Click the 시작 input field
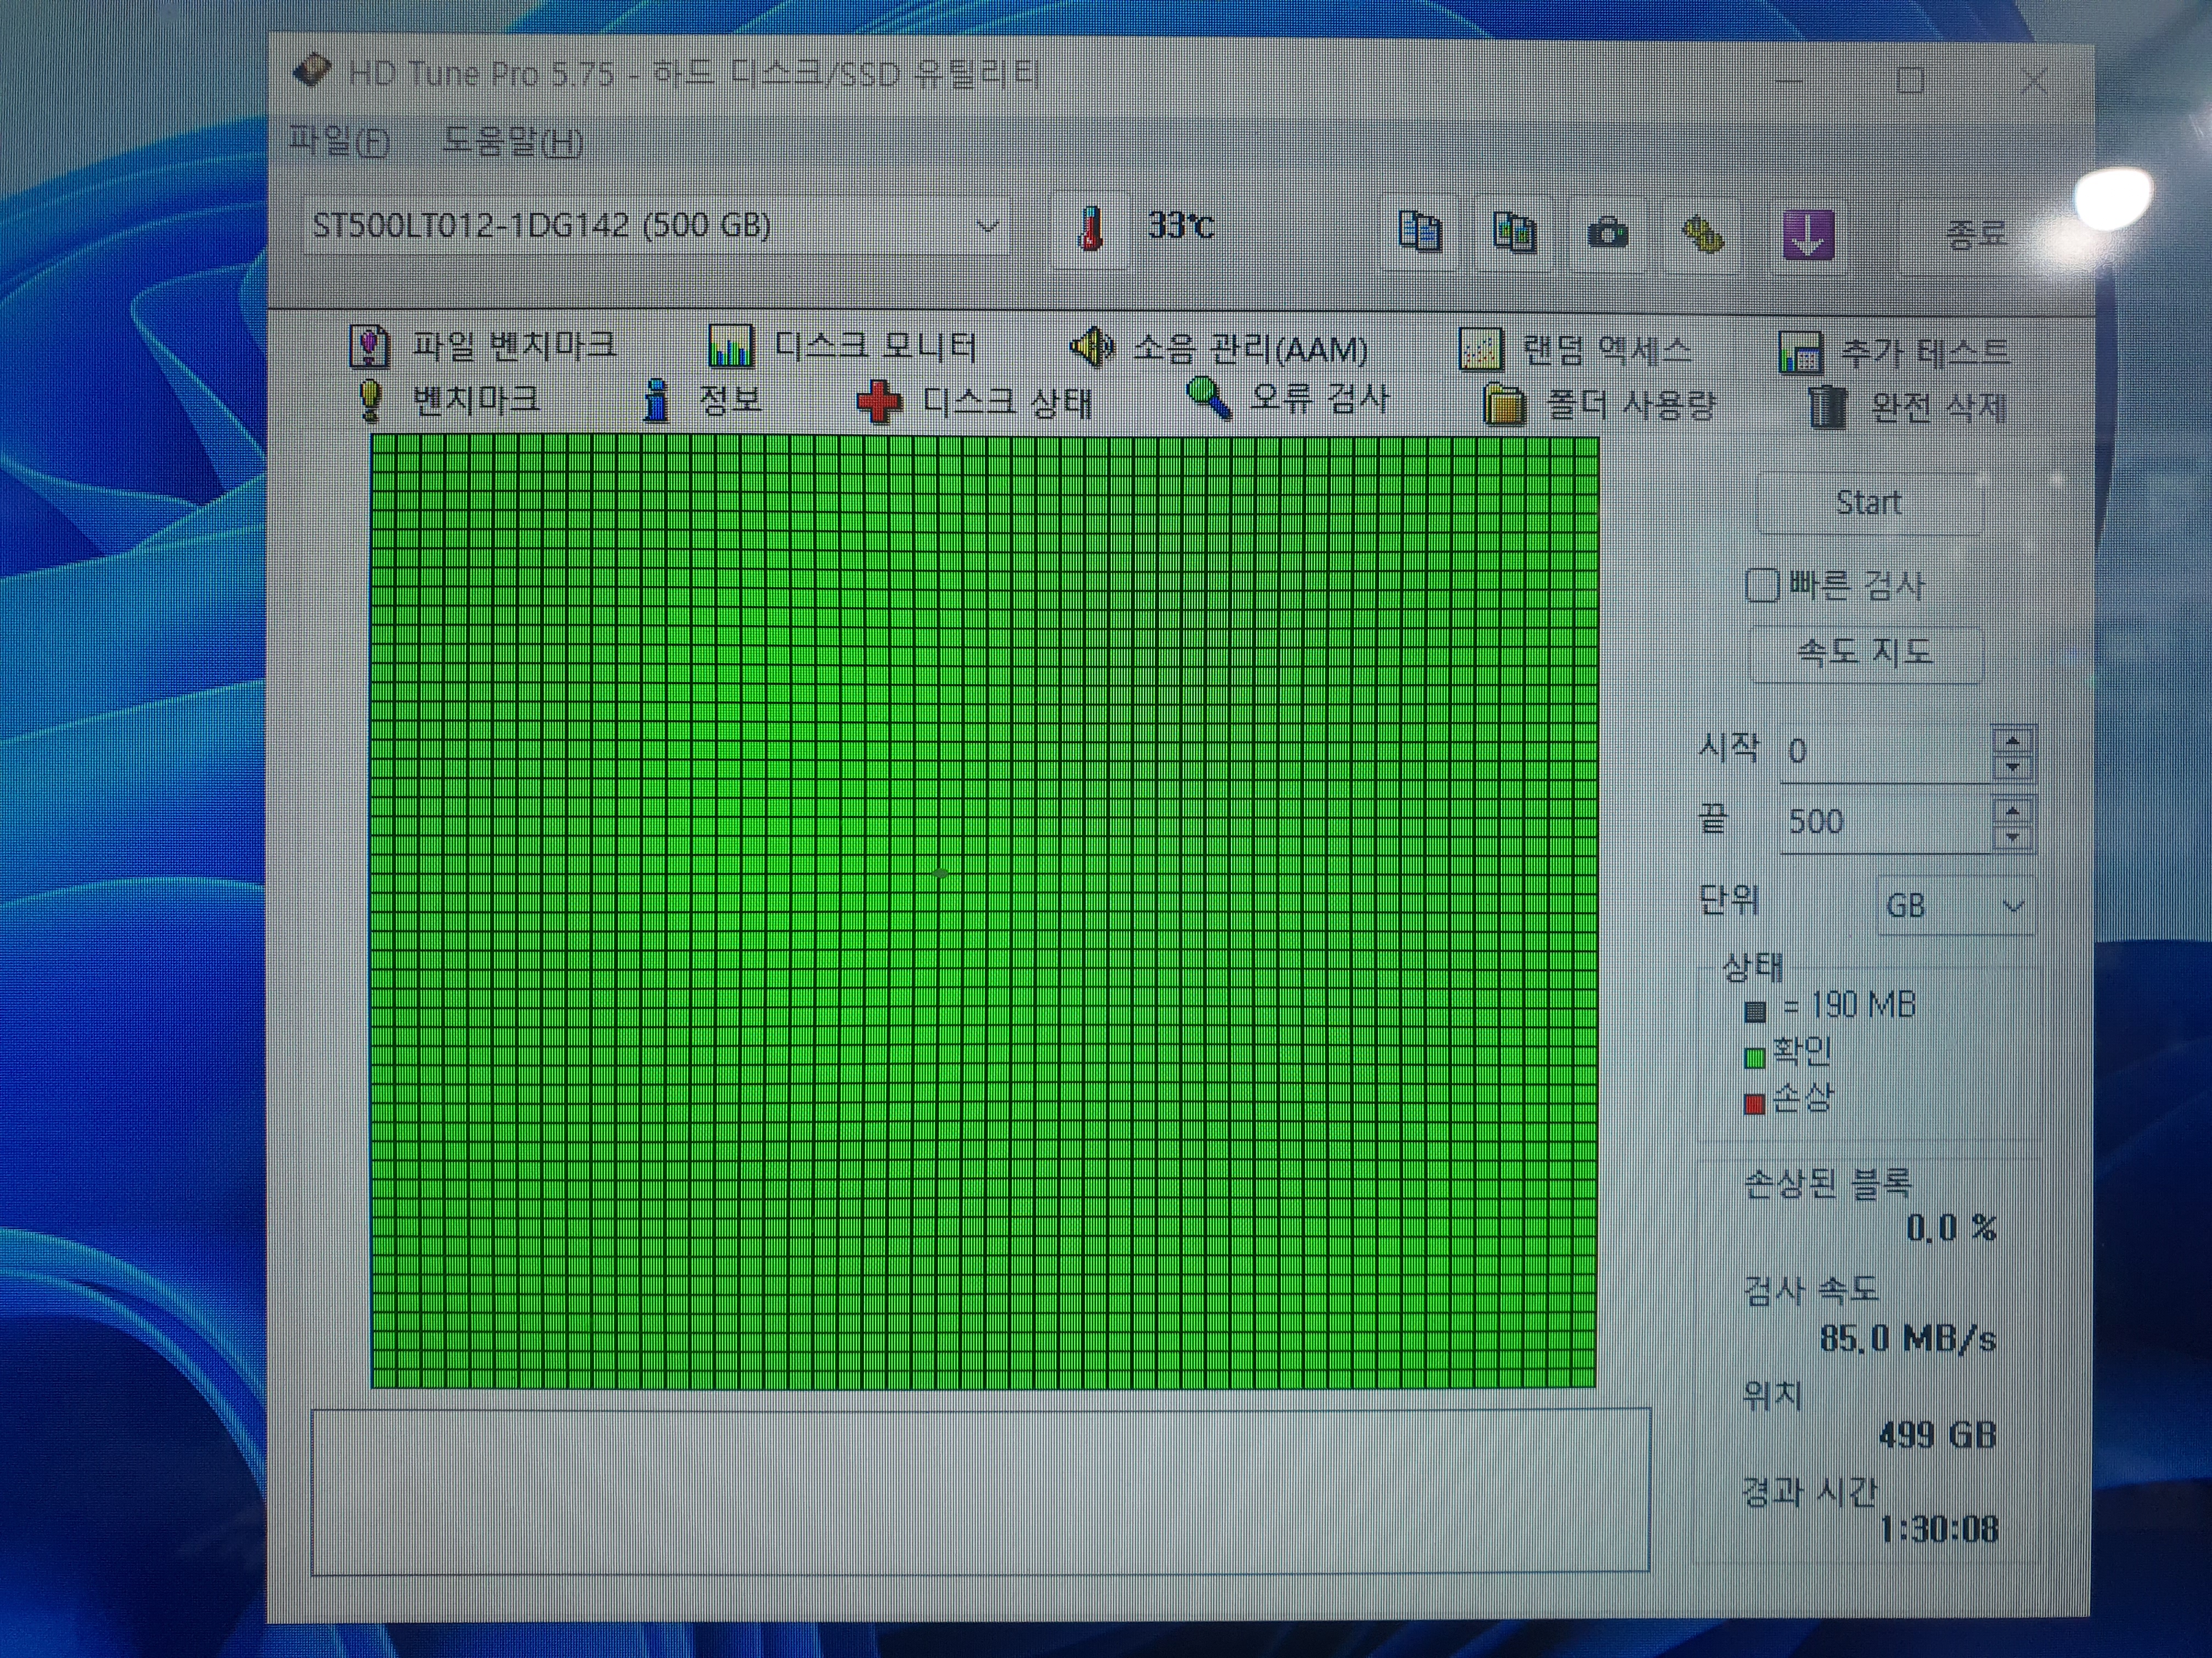Screen dimensions: 2212x1658 [1885, 753]
